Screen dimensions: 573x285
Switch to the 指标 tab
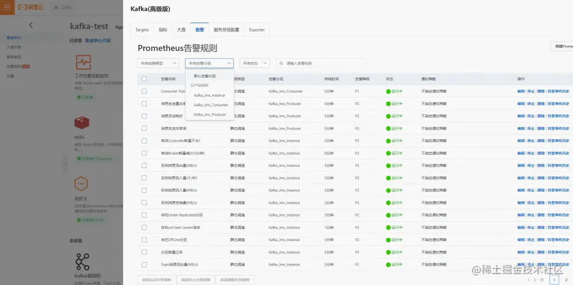click(x=163, y=30)
